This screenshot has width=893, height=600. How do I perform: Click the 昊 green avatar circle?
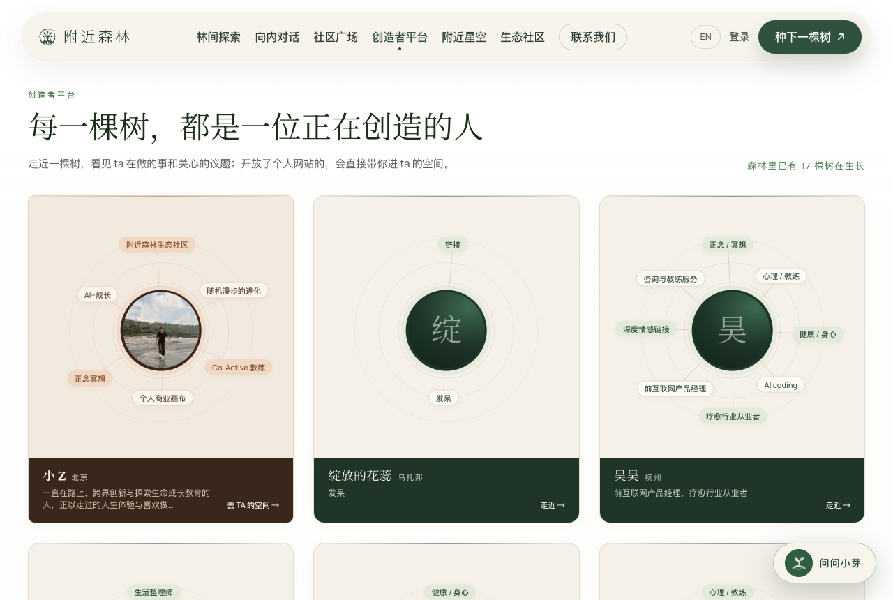733,330
